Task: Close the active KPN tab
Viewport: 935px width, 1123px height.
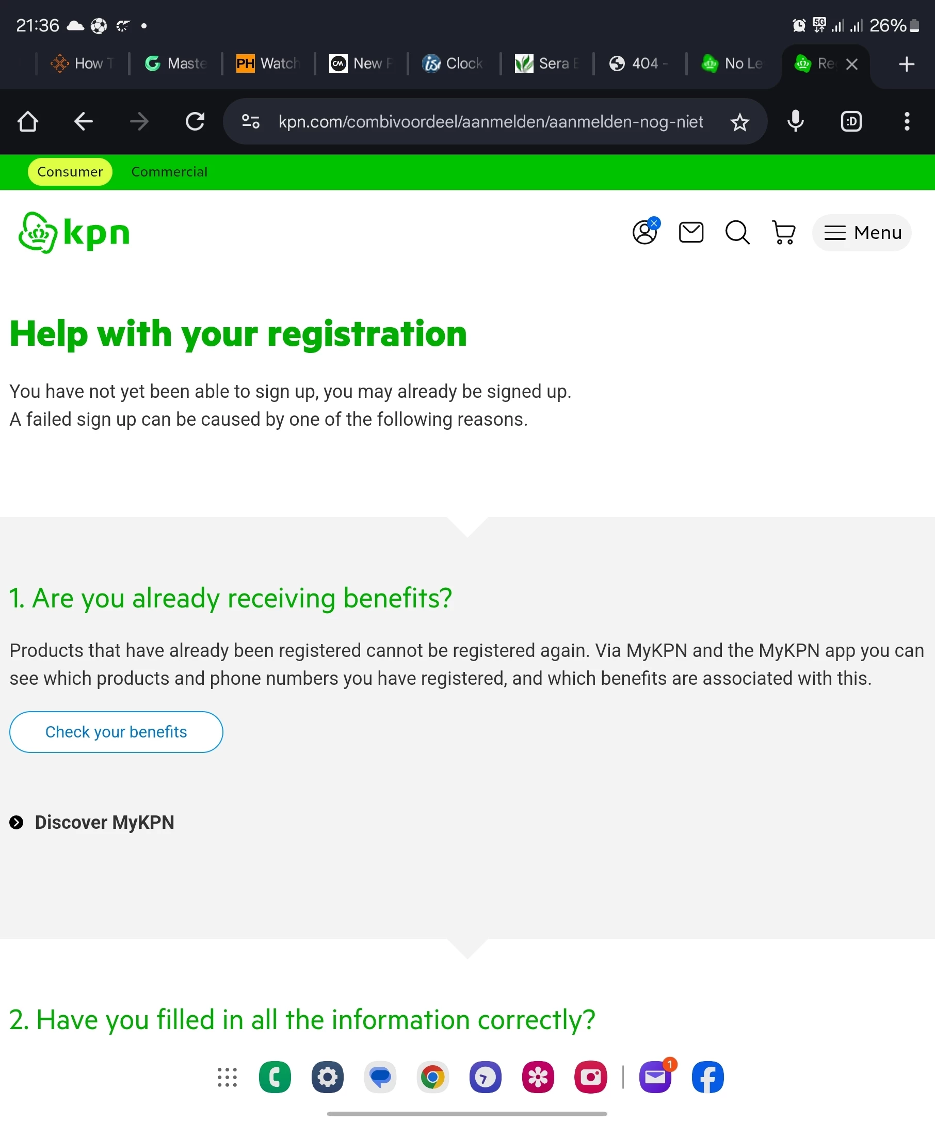Action: pos(852,64)
